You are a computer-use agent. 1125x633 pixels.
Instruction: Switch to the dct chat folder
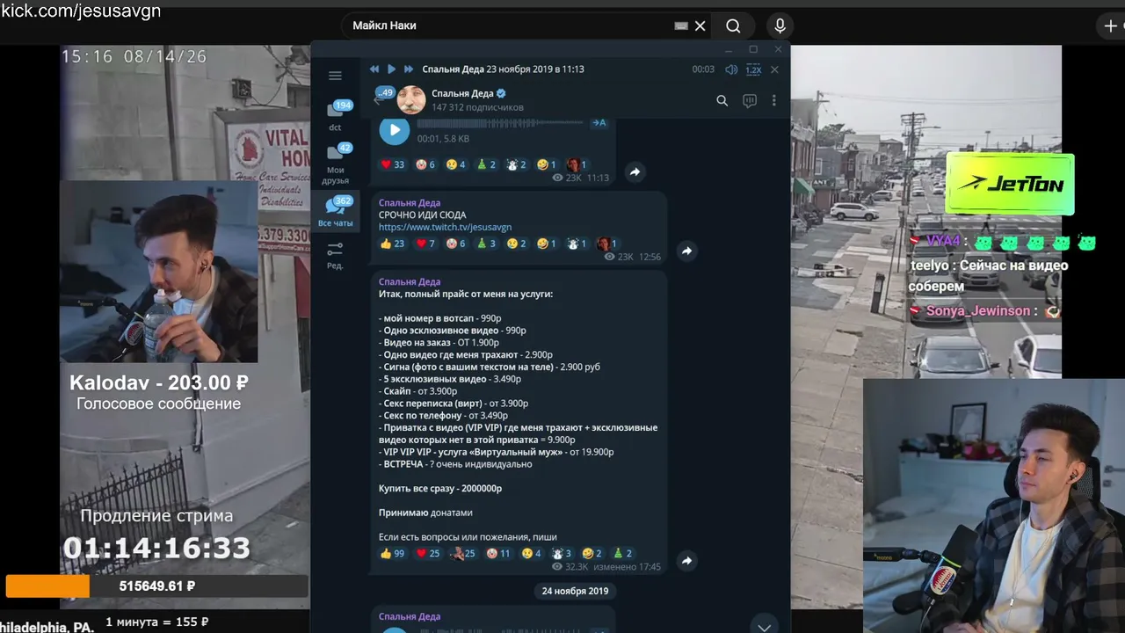335,115
